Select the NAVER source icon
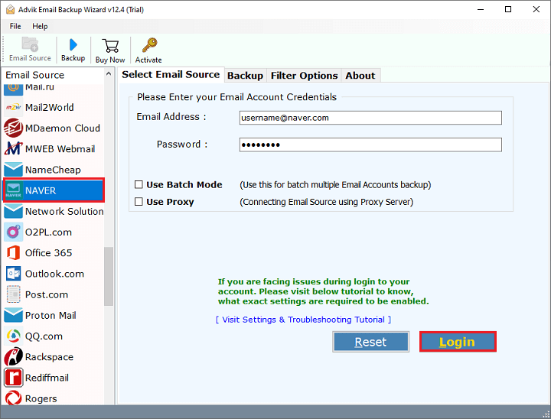551x419 pixels. (13, 190)
